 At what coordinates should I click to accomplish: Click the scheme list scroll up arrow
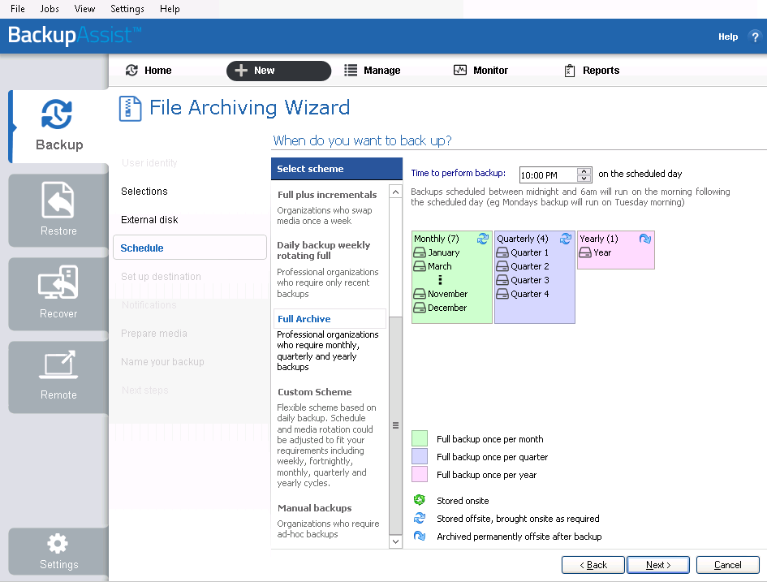(396, 192)
